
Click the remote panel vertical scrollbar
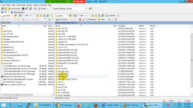coord(192,60)
